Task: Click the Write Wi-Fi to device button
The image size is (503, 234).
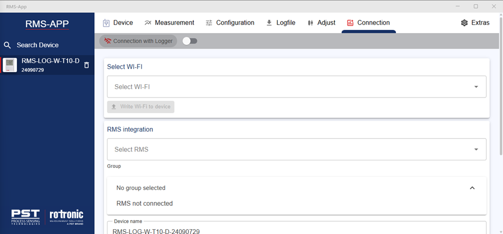Action: 141,107
